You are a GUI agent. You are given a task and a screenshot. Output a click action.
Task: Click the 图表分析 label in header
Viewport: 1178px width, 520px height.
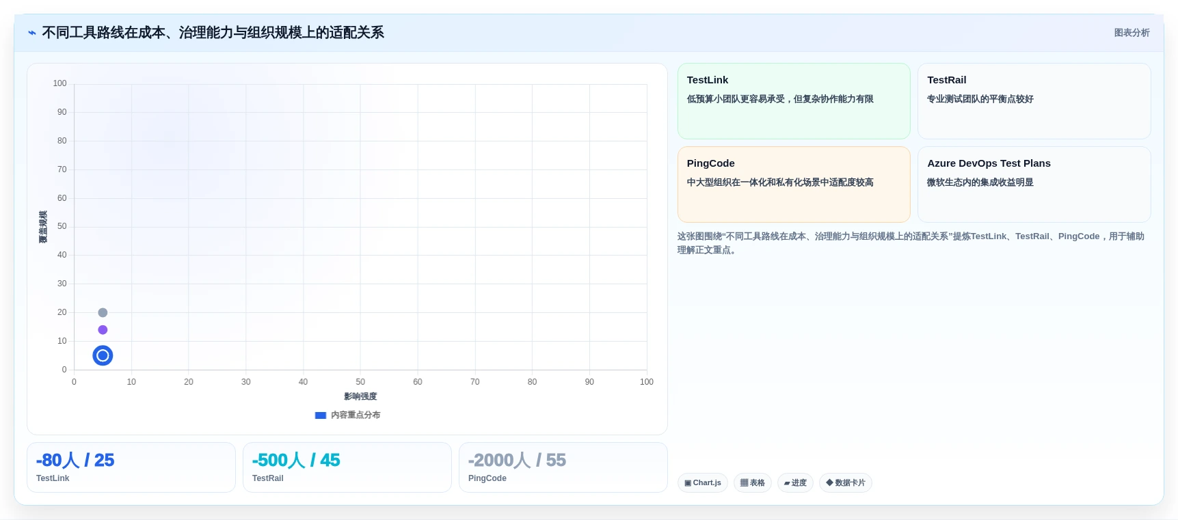(1132, 33)
